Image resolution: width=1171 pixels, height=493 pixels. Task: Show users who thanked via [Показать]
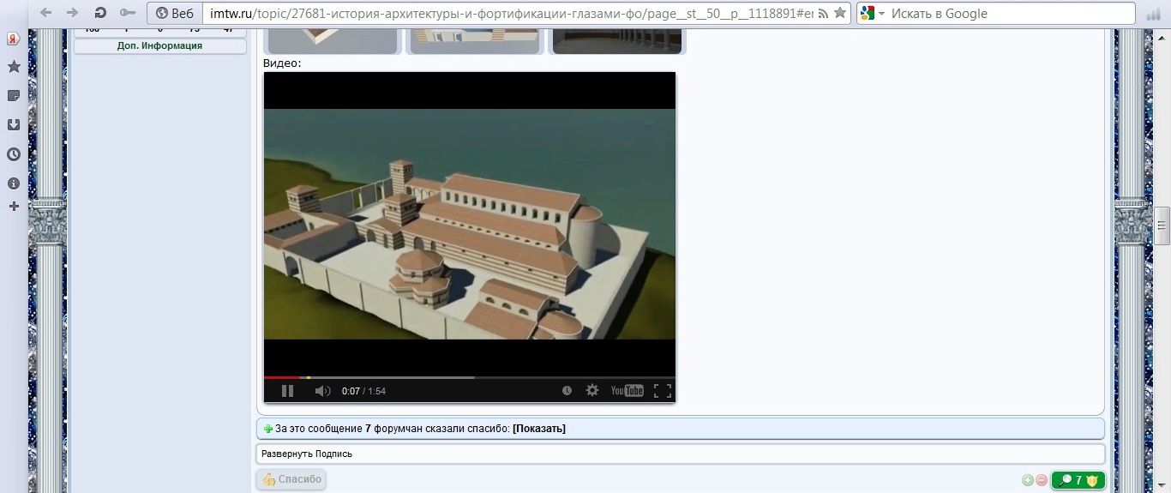point(539,429)
